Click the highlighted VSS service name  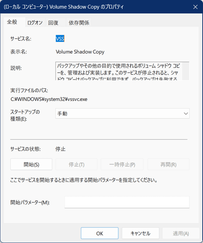(x=60, y=39)
